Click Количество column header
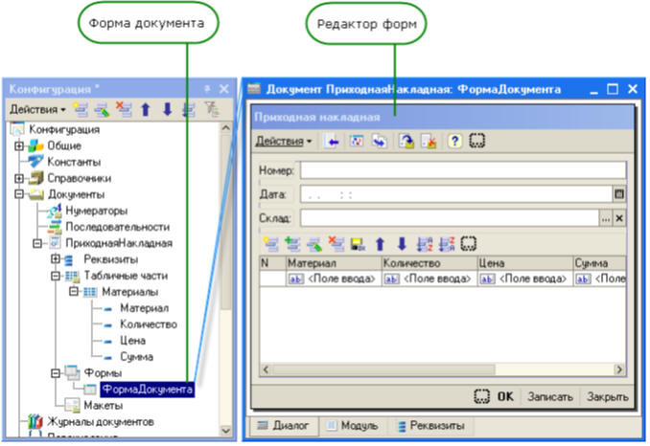Viewport: 650px width, 446px height. click(x=429, y=263)
